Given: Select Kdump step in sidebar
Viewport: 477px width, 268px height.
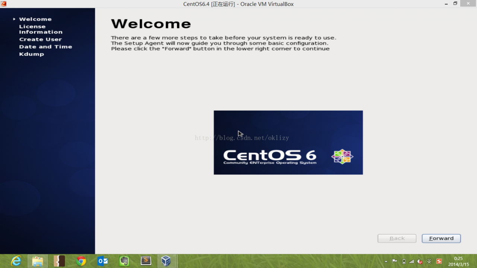Looking at the screenshot, I should pyautogui.click(x=32, y=54).
